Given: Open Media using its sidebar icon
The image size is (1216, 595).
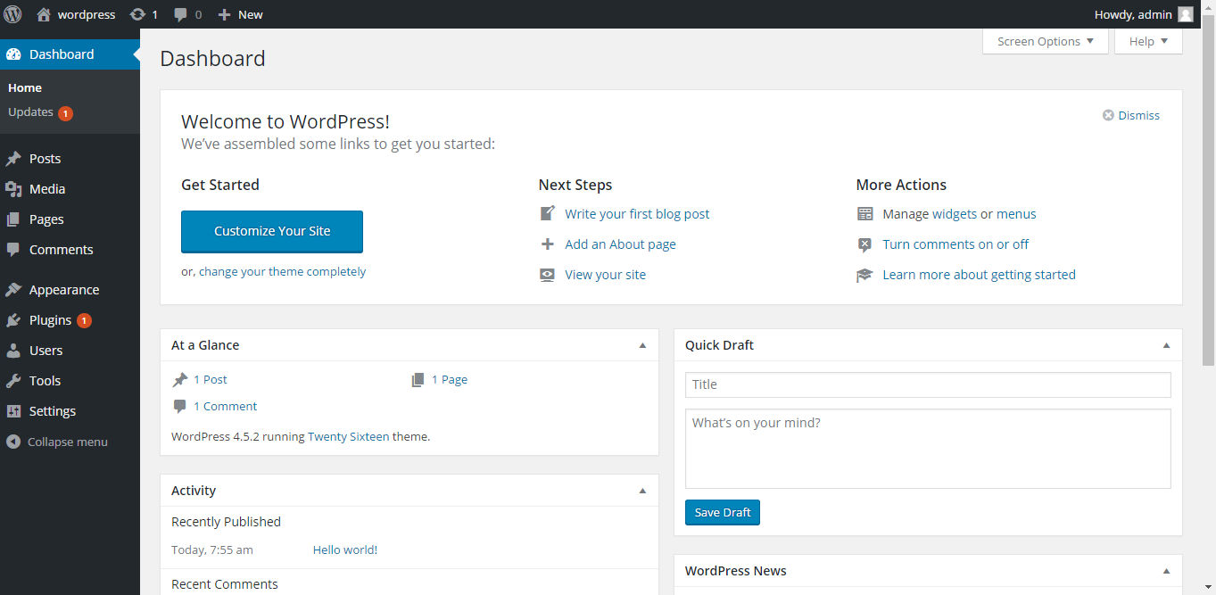Looking at the screenshot, I should tap(14, 188).
